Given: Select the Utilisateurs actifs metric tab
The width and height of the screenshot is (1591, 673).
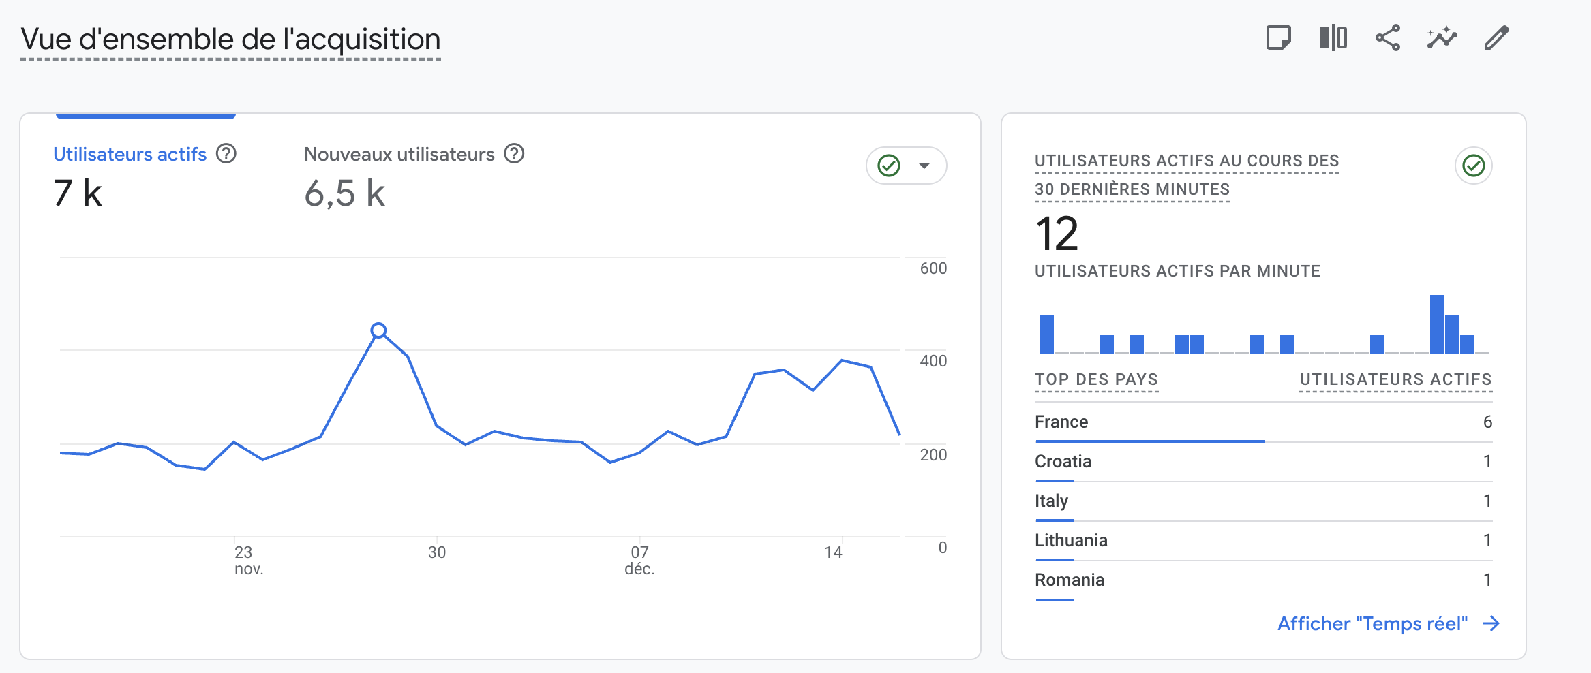Looking at the screenshot, I should point(130,155).
